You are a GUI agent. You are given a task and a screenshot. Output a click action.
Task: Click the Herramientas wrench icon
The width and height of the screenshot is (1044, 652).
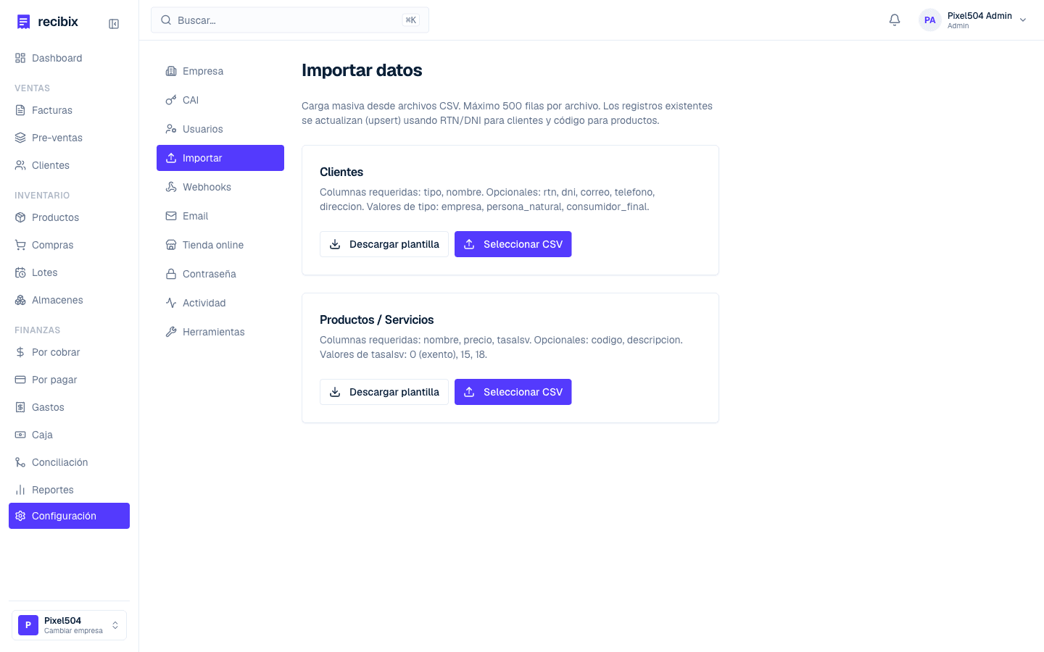coord(171,332)
